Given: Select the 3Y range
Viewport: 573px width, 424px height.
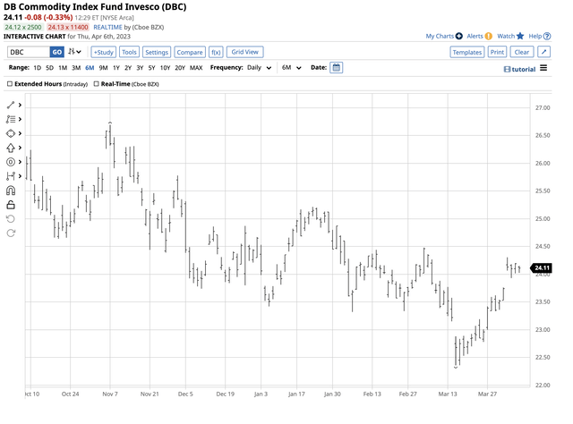Looking at the screenshot, I should (140, 68).
